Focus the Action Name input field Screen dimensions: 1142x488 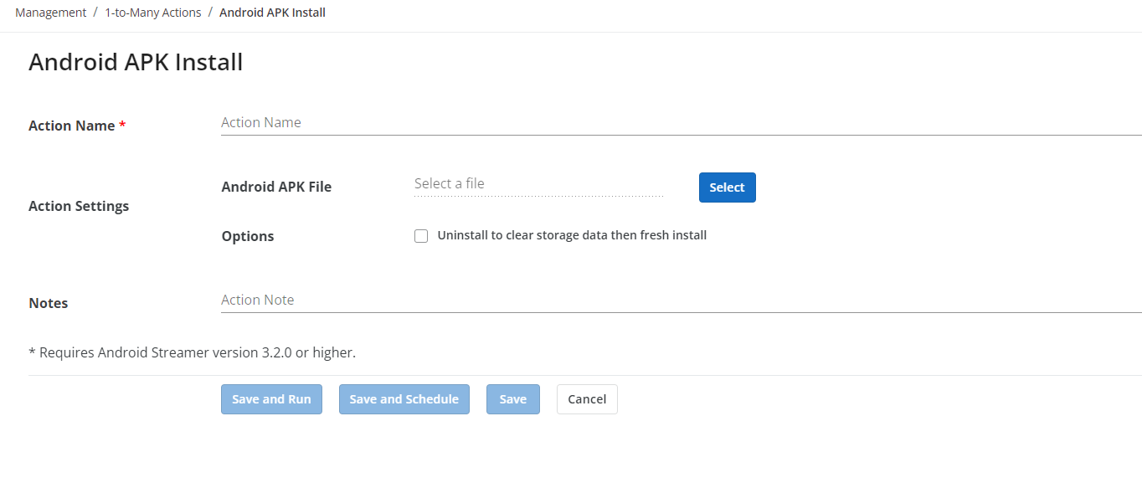pos(681,122)
